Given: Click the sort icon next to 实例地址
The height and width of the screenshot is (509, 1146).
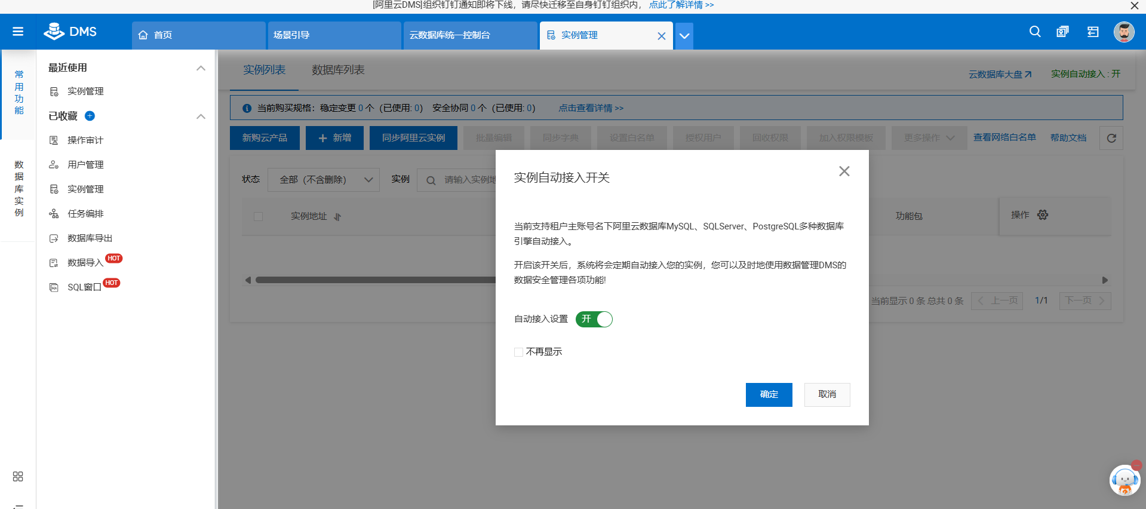Looking at the screenshot, I should [337, 217].
